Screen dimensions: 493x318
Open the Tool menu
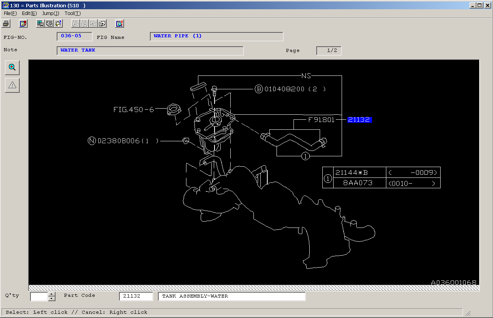tap(72, 13)
